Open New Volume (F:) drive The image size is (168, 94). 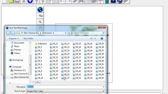pos(20,74)
